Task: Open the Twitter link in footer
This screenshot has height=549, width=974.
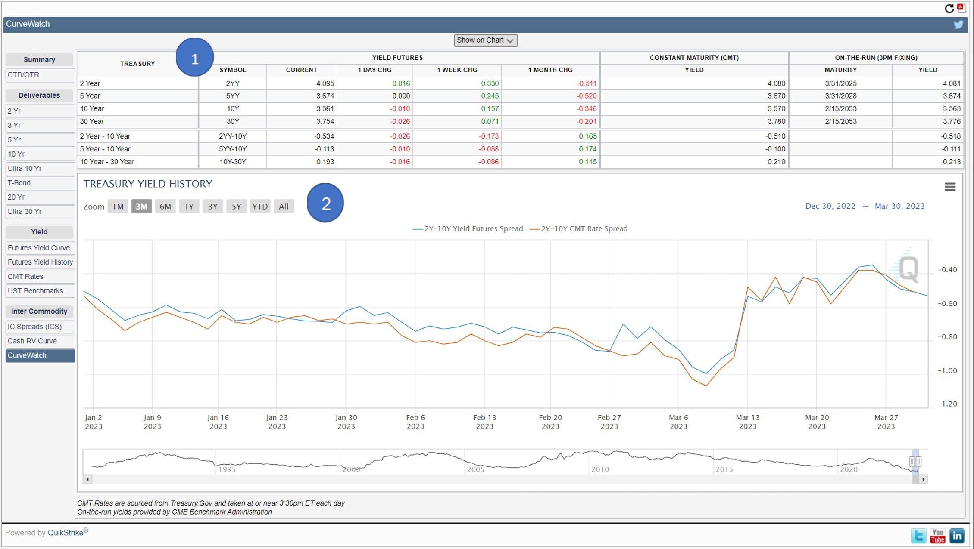Action: pos(918,536)
